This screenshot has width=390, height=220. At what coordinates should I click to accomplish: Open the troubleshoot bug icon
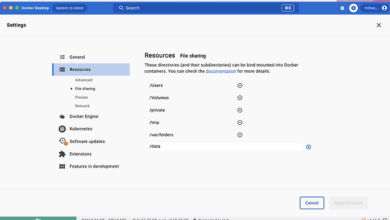342,8
